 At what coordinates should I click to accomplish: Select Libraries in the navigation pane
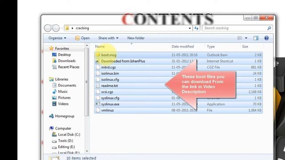59,79
